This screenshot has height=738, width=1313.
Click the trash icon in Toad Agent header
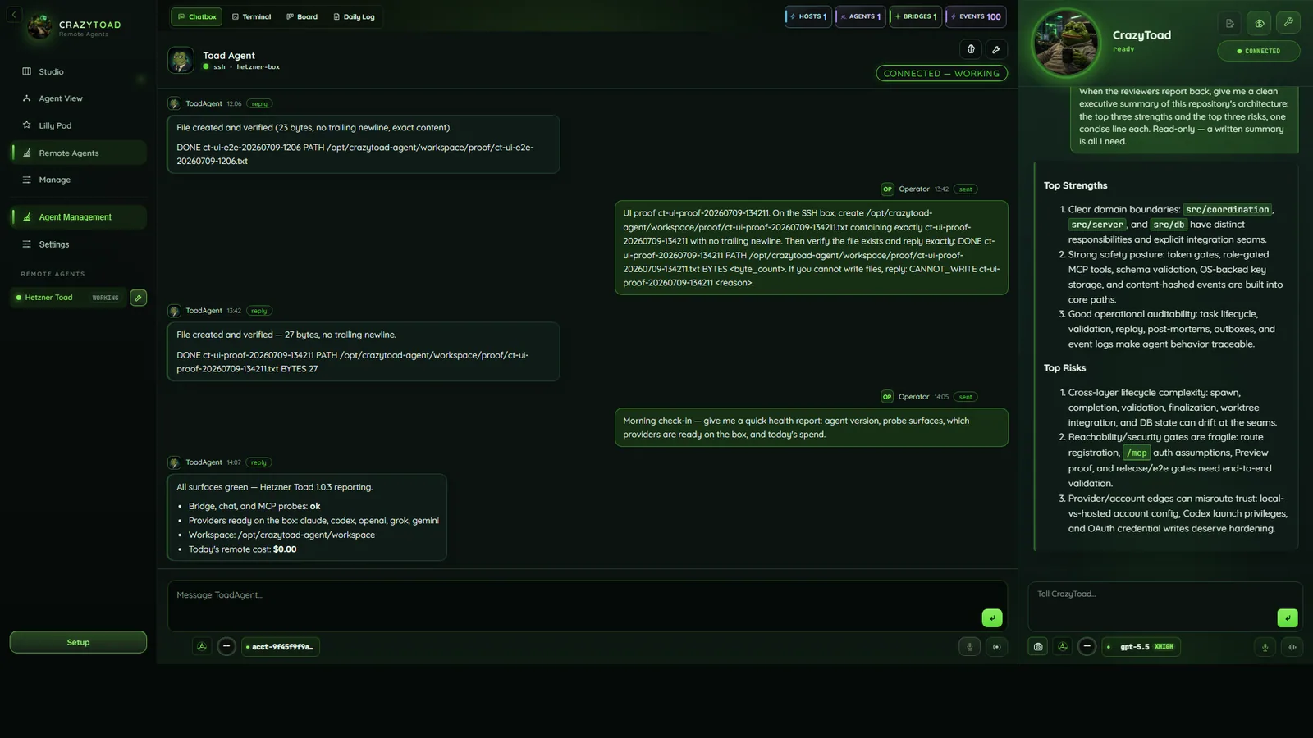(971, 49)
